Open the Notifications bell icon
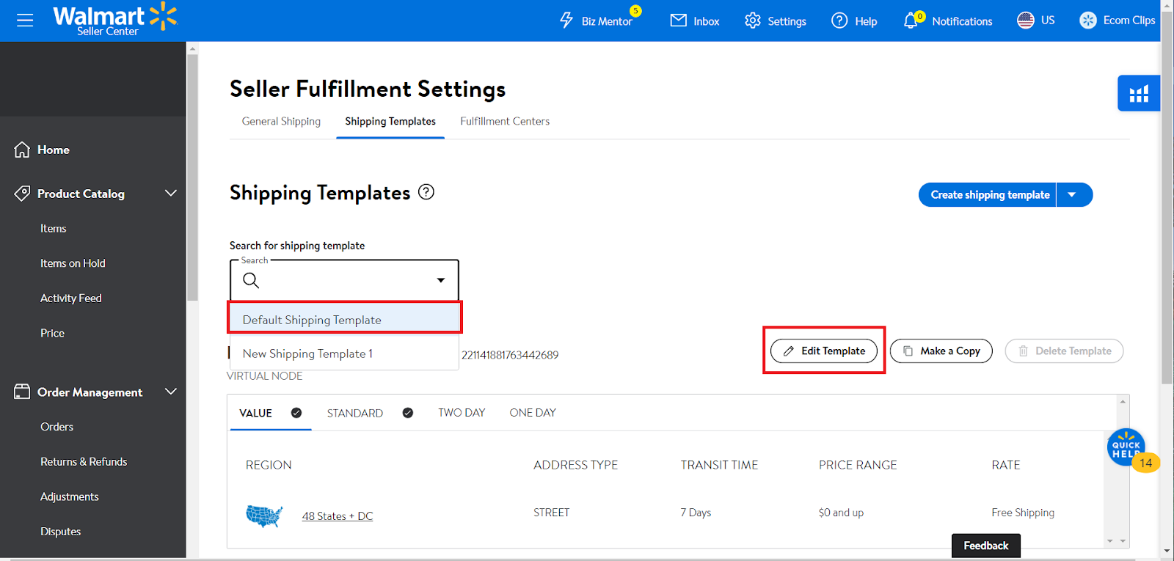 point(911,21)
